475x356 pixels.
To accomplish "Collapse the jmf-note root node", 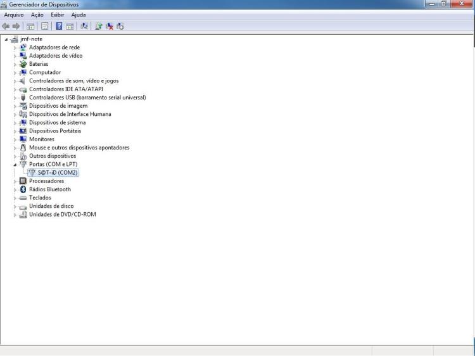I will (x=6, y=39).
